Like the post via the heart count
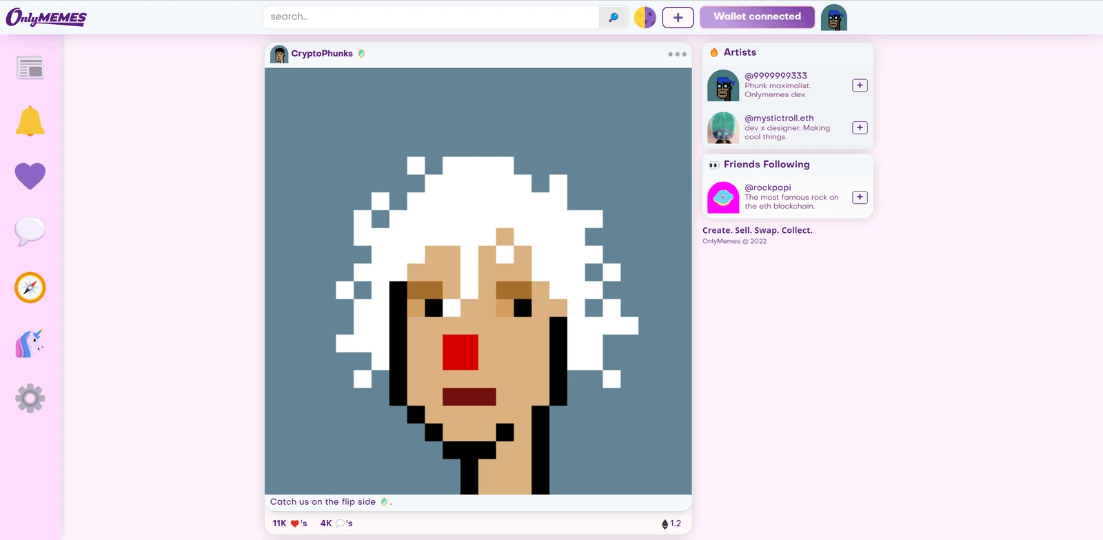The height and width of the screenshot is (540, 1103). [x=294, y=523]
